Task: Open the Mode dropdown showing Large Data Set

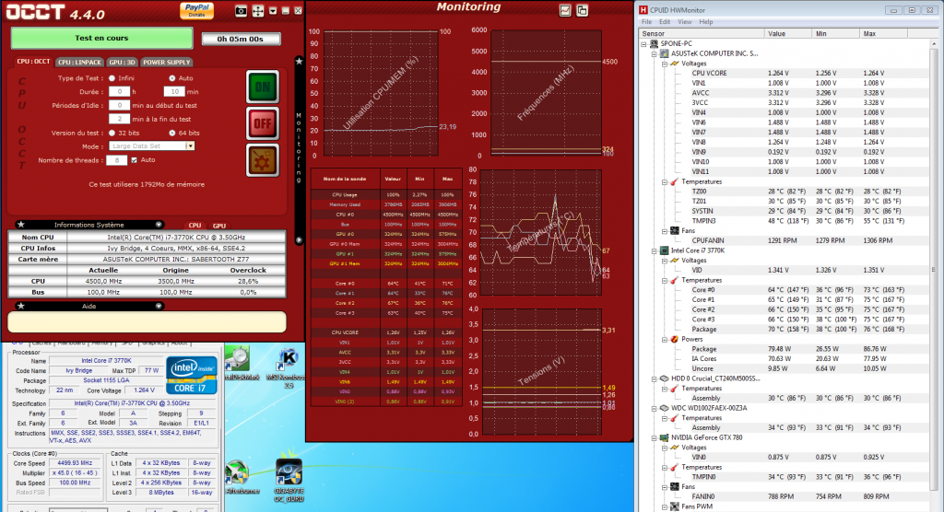Action: pyautogui.click(x=152, y=146)
